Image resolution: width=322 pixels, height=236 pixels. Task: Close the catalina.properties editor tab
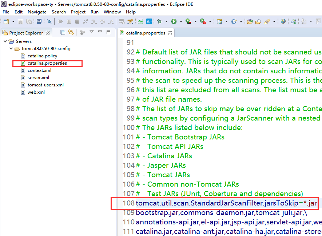click(170, 33)
